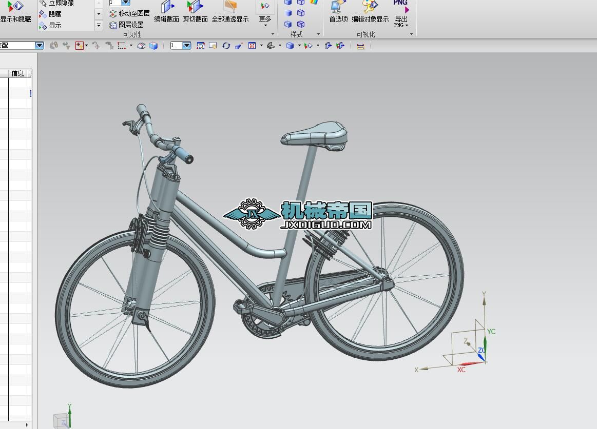Click the rainbow color style swatch icon
597x429 pixels.
point(314,3)
